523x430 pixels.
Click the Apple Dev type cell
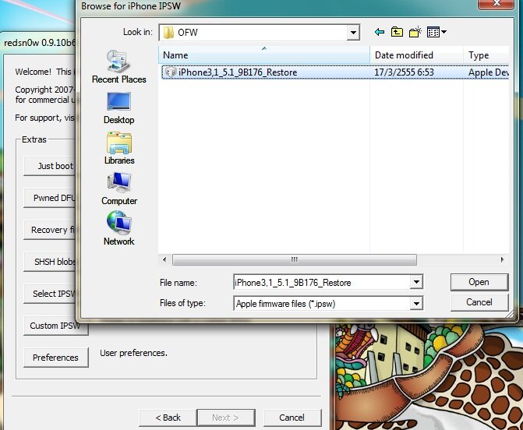point(488,72)
